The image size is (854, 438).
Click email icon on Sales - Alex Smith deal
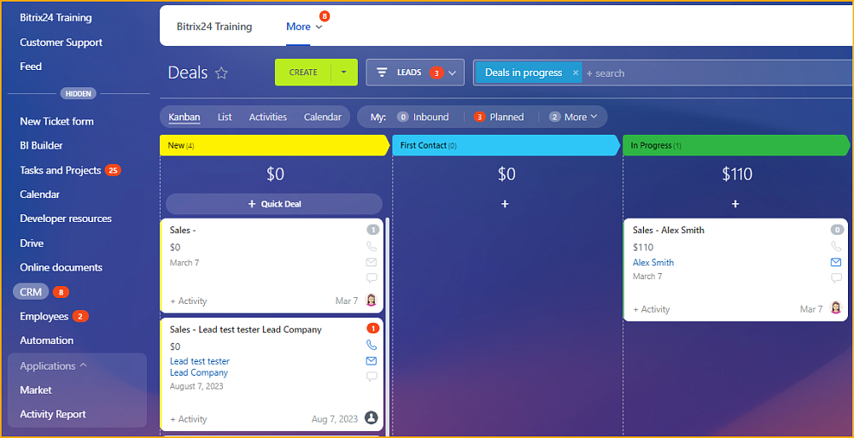(836, 262)
